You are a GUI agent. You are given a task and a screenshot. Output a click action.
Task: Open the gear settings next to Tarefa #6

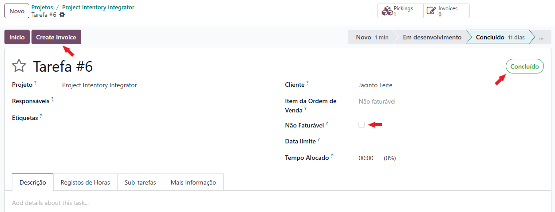tap(62, 15)
